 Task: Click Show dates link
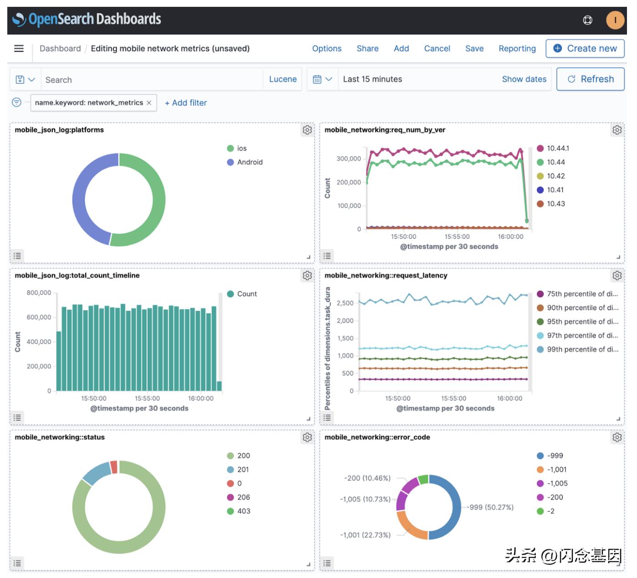pos(524,79)
